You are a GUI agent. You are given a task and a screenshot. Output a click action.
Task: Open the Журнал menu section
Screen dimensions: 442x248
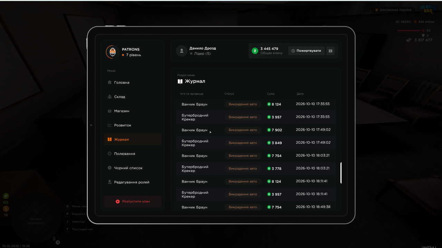(133, 139)
